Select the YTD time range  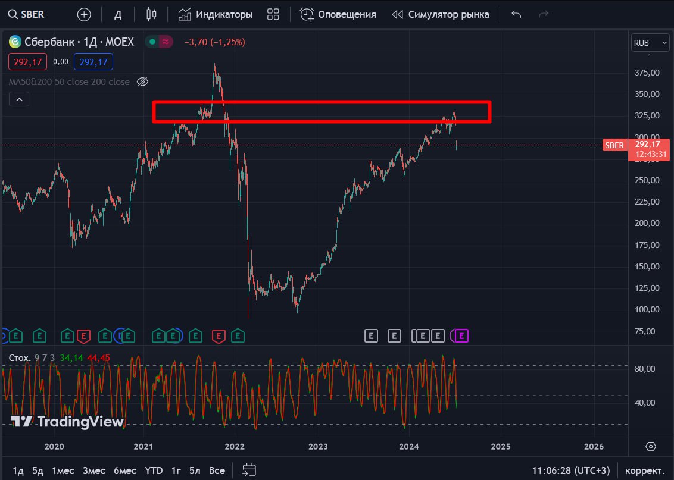[154, 470]
